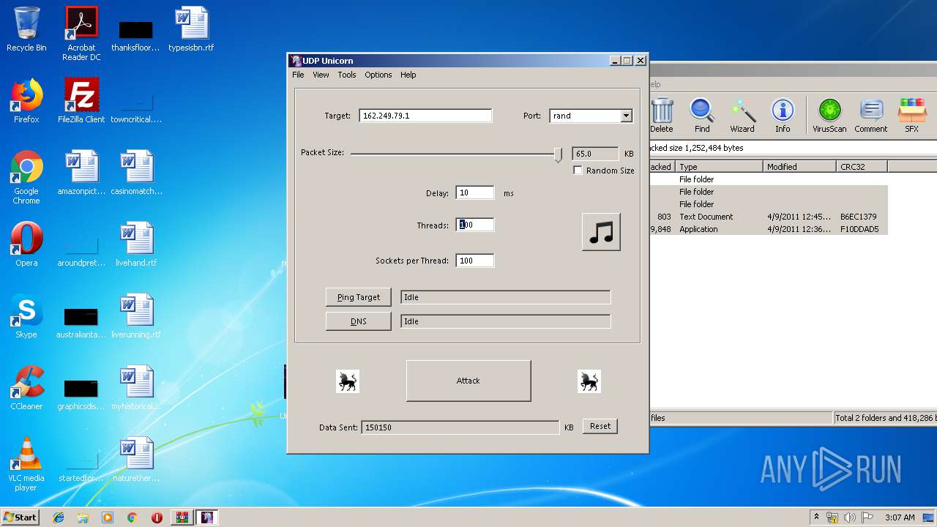This screenshot has width=937, height=527.
Task: Open the Help menu in UDP Unicorn
Action: pyautogui.click(x=408, y=75)
